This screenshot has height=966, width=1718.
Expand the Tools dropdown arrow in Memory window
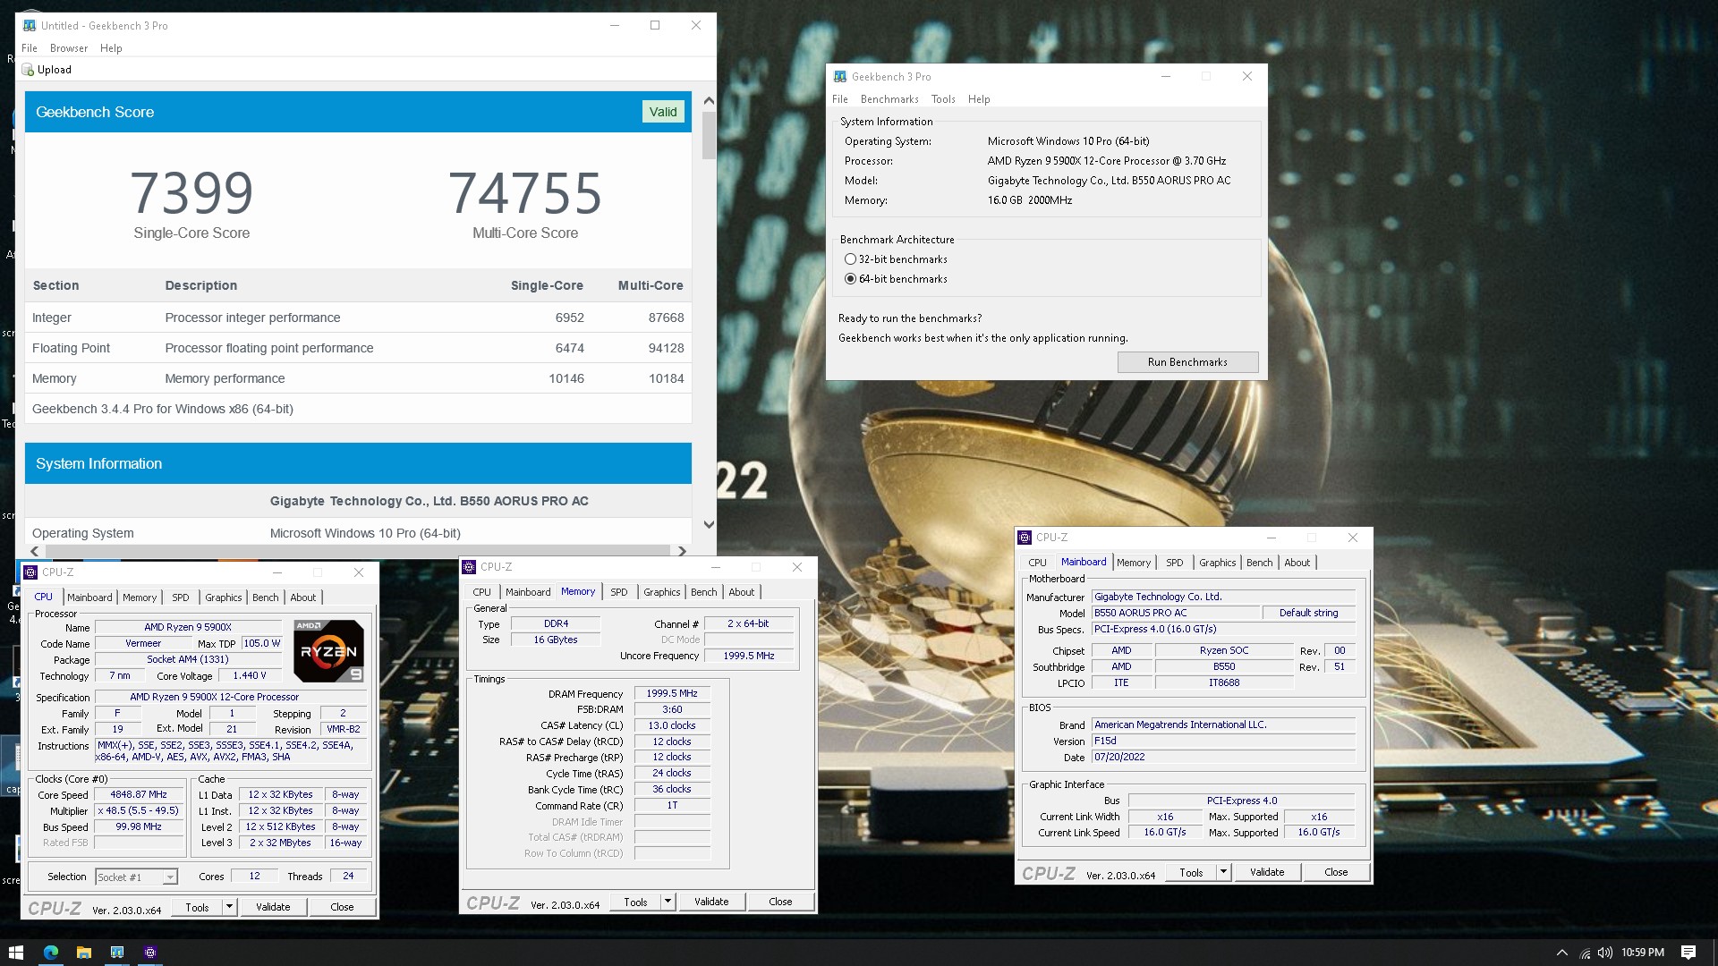coord(668,902)
